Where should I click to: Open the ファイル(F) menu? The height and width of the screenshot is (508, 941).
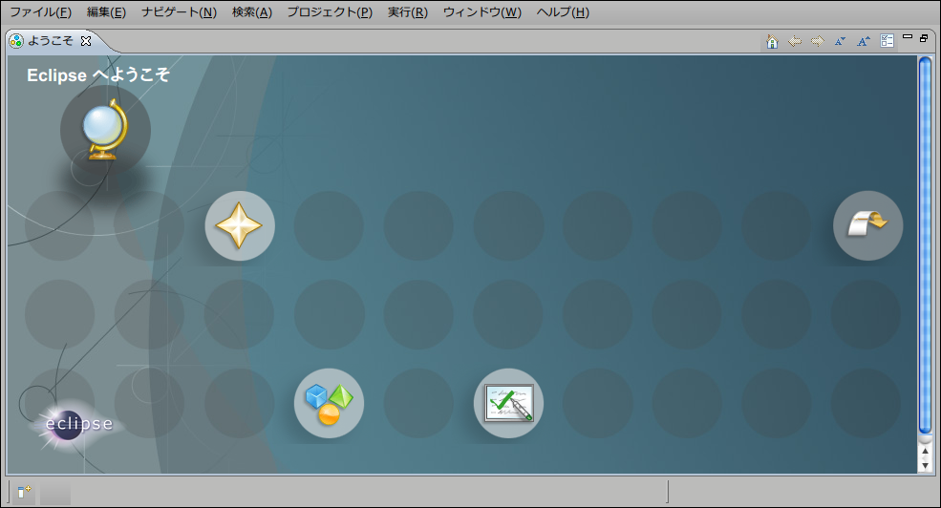[x=41, y=12]
